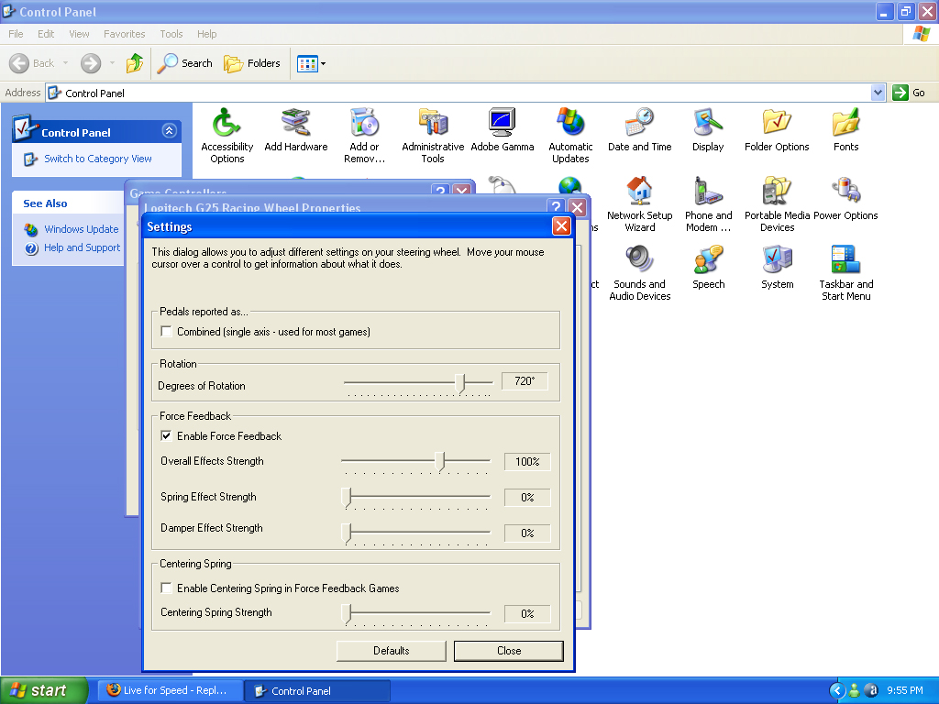This screenshot has height=704, width=939.
Task: Open the Speech applet icon
Action: tap(709, 268)
